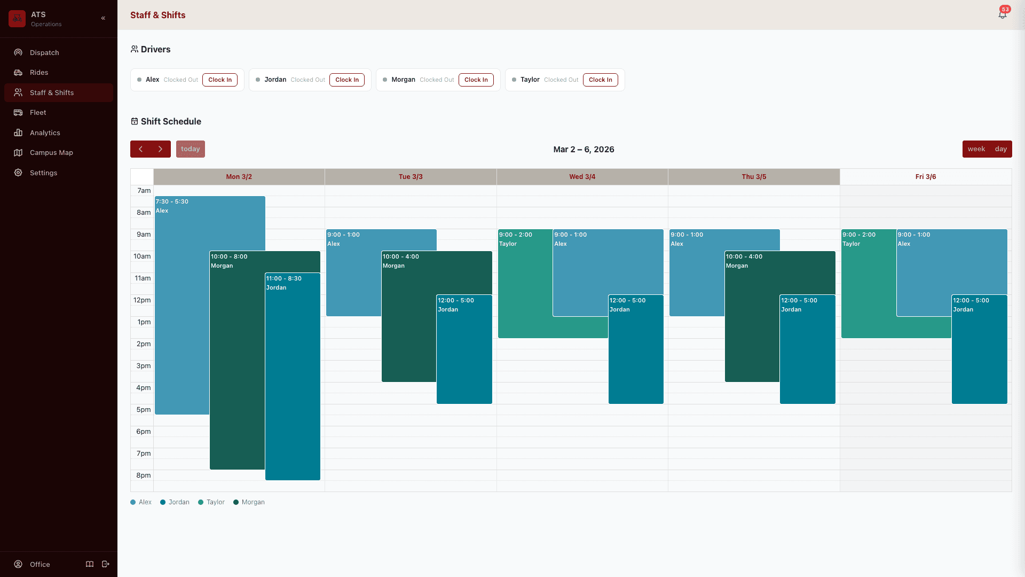Advance to next week with the right arrow
Screen dimensions: 1025x577
point(160,149)
